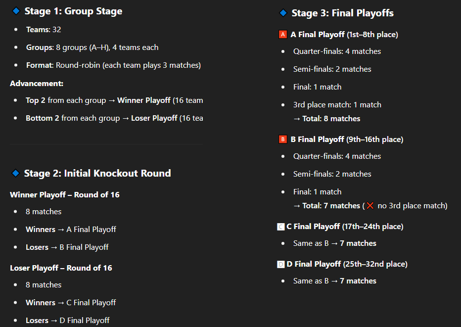Click the white C box icon

tap(281, 227)
